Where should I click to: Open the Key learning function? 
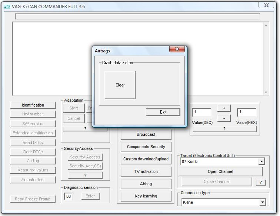coord(146,196)
